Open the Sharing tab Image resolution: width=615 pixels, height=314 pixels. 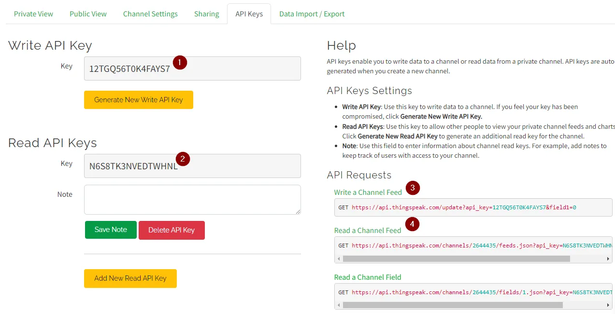(x=206, y=14)
